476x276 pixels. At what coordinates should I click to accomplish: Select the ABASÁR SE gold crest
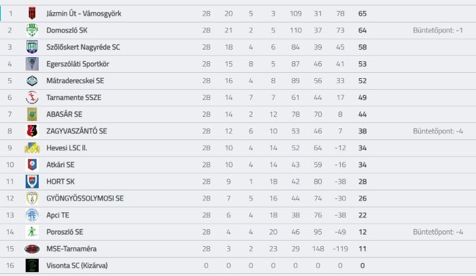pyautogui.click(x=32, y=114)
